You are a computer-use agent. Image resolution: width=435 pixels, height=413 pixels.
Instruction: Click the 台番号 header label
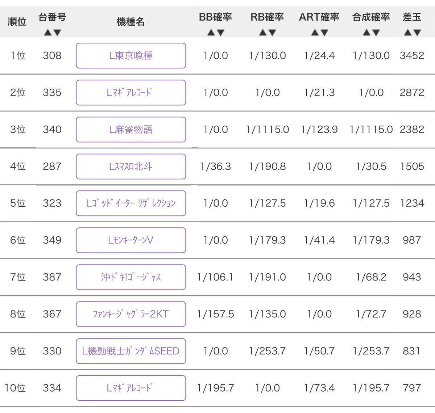[x=53, y=17]
